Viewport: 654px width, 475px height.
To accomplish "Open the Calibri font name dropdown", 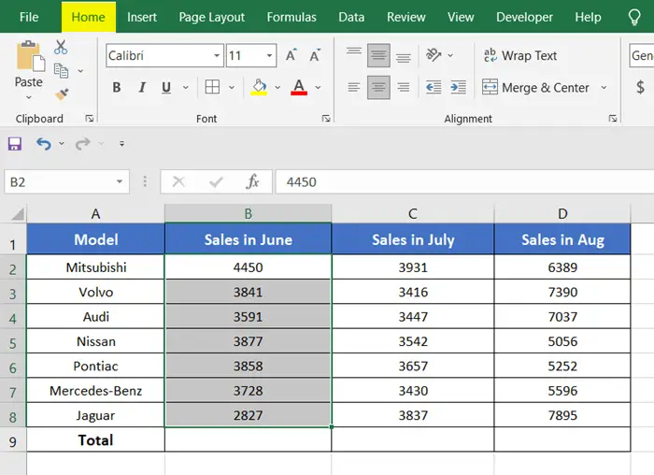I will 217,55.
